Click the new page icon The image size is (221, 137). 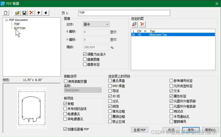[6, 13]
